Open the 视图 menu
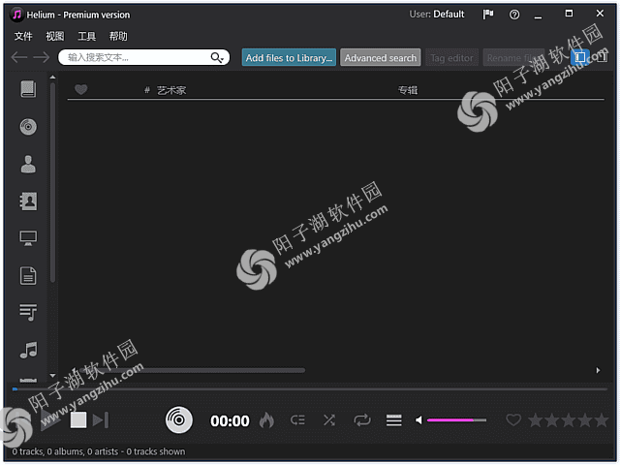The image size is (620, 465). [55, 37]
